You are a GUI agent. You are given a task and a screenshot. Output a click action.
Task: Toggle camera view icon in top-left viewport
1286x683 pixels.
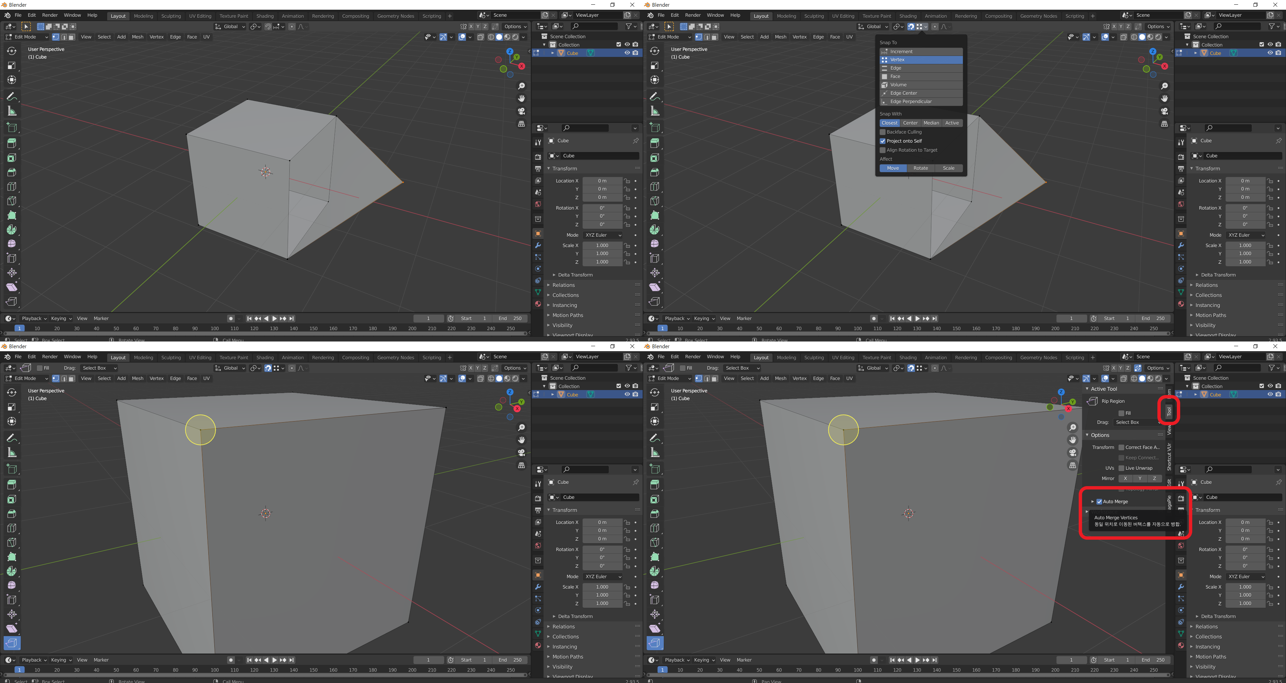522,111
